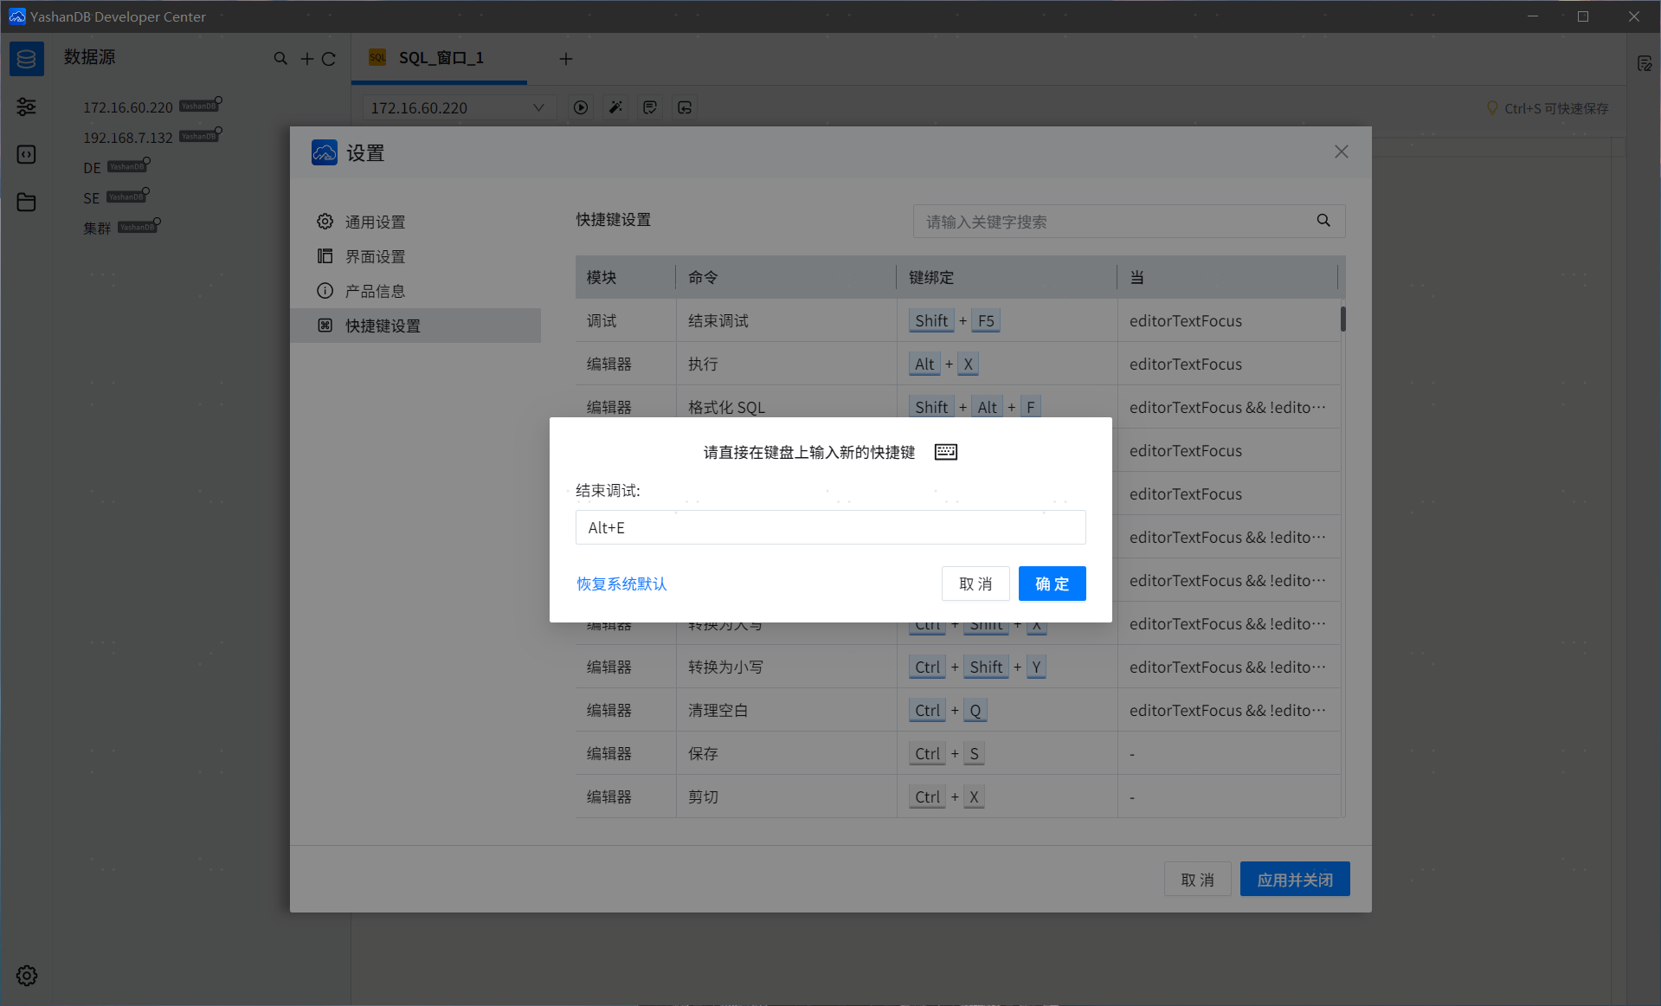Click the folder icon in left sidebar
Viewport: 1661px width, 1006px height.
[27, 202]
